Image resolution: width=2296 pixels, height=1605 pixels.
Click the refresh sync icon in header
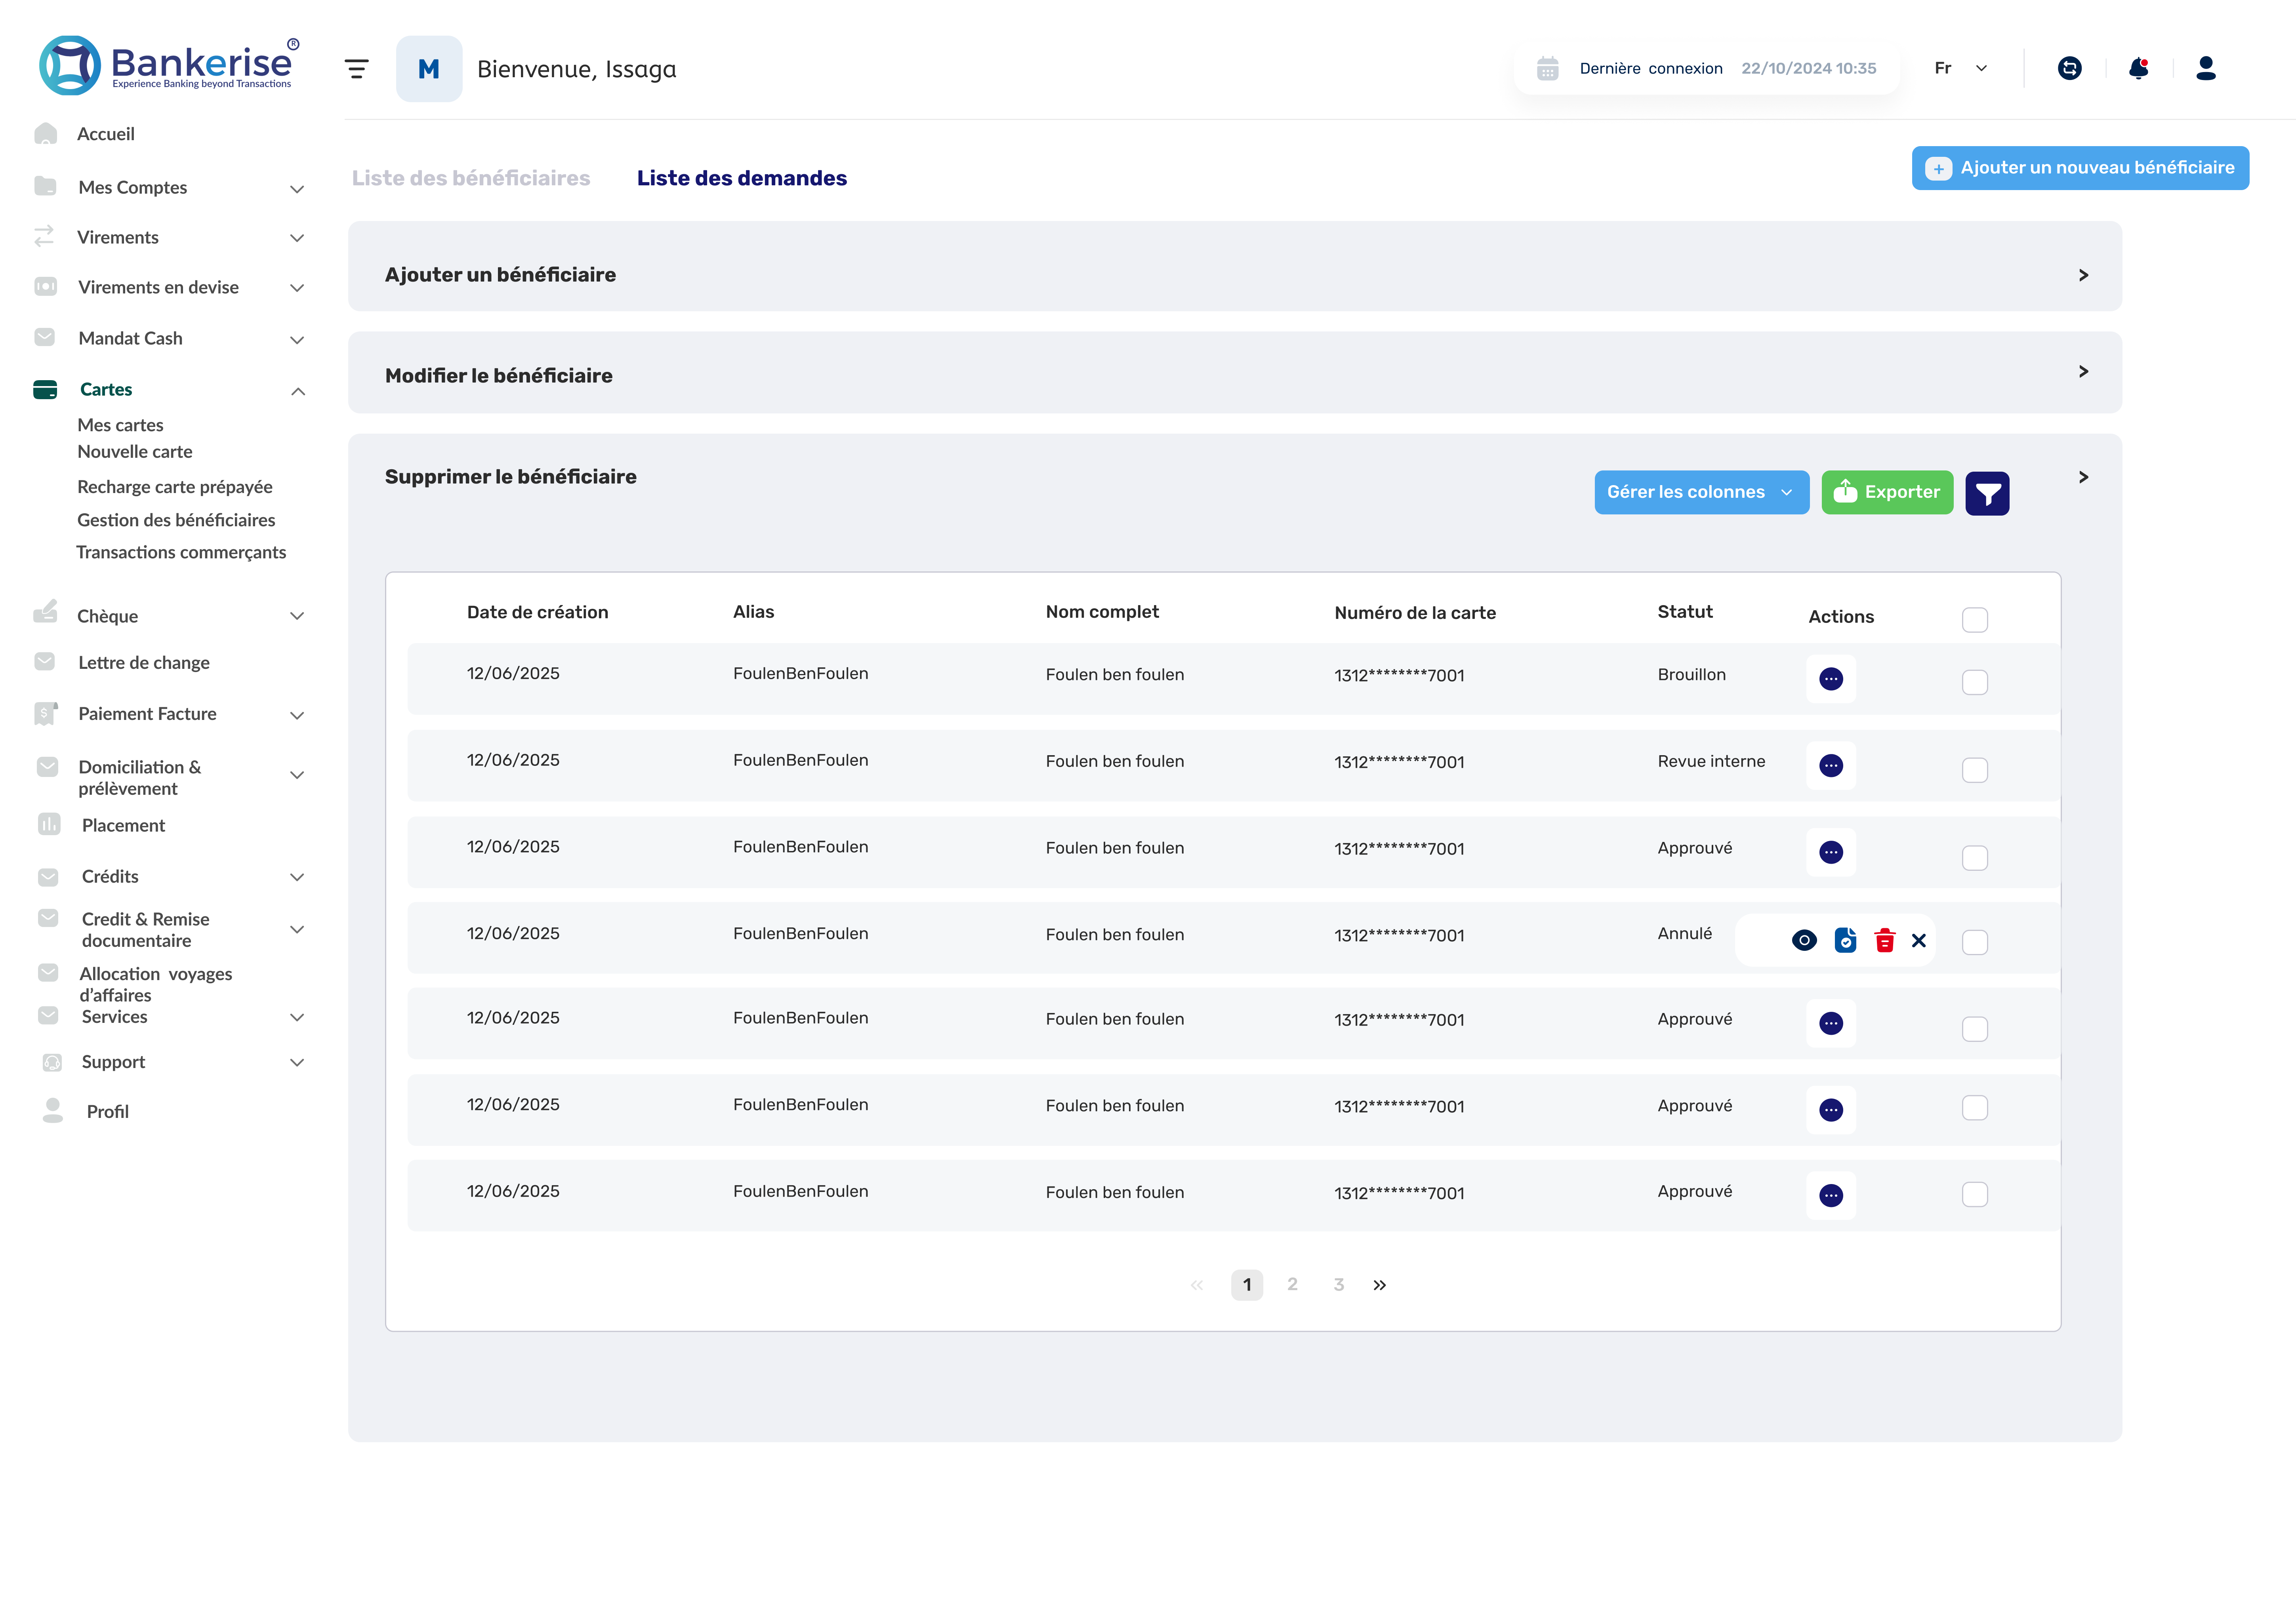[2069, 68]
